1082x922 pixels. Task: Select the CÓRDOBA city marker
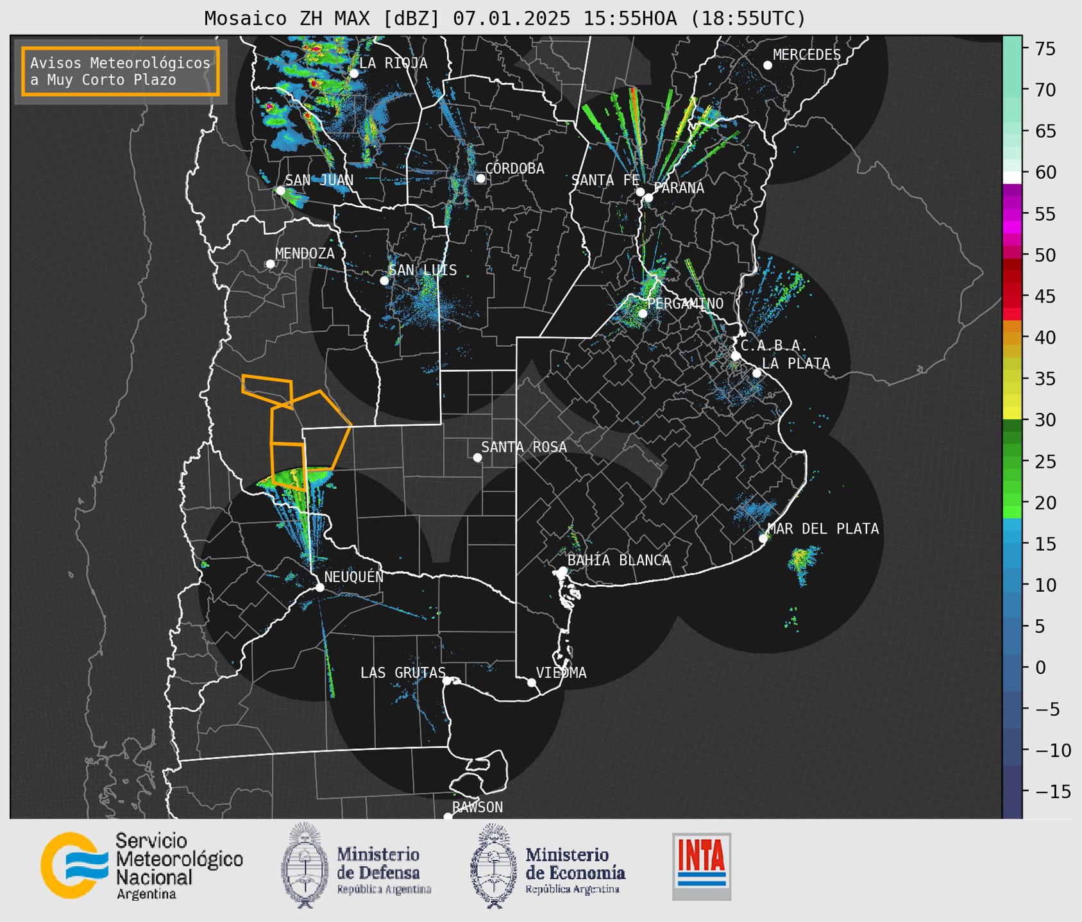pyautogui.click(x=480, y=178)
